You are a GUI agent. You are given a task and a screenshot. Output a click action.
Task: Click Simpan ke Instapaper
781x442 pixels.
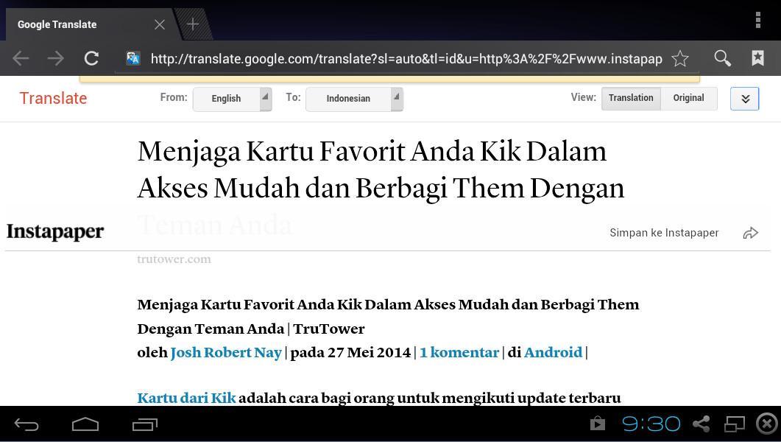[664, 233]
